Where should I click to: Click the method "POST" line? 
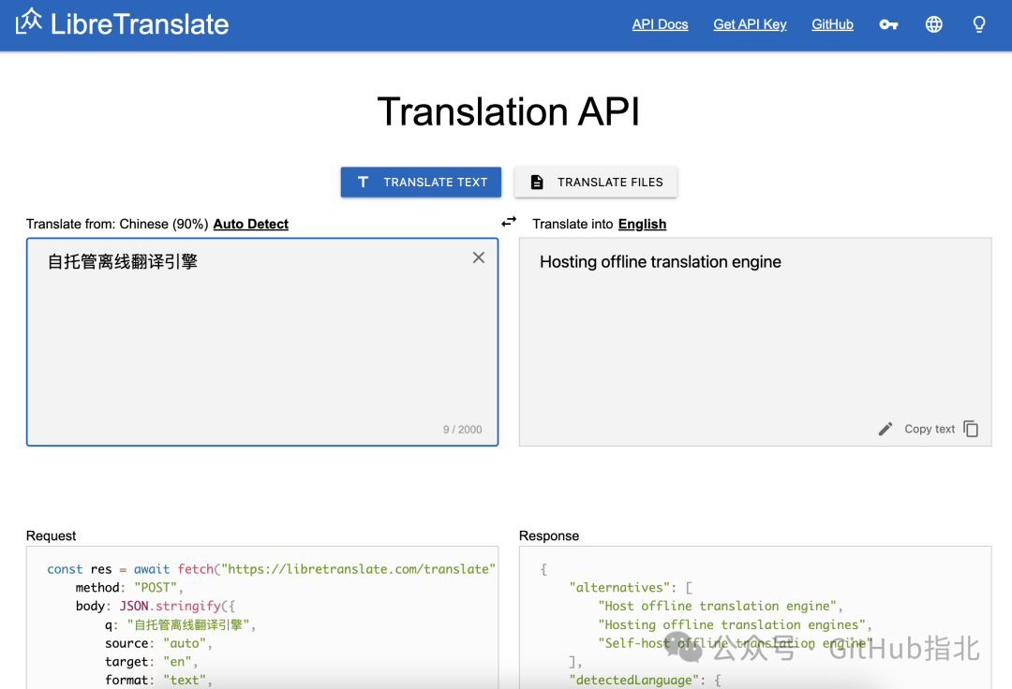pos(129,588)
